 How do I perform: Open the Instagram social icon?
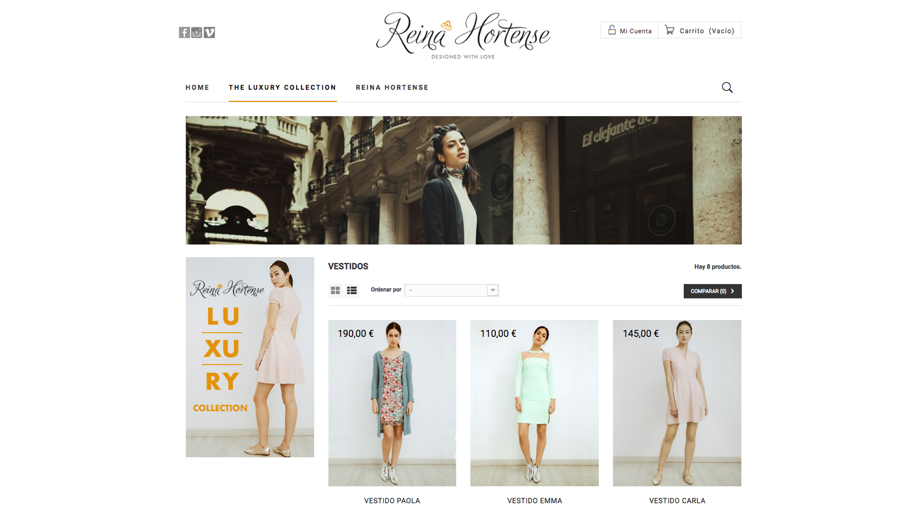point(197,32)
